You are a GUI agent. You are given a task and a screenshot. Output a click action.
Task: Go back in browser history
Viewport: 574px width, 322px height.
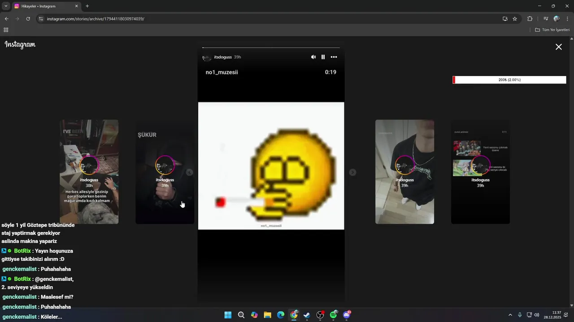tap(6, 19)
